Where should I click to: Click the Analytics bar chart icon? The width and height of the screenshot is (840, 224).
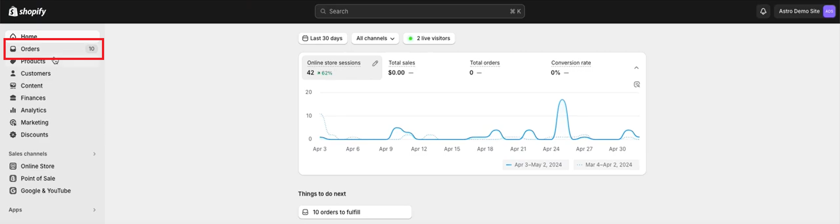pyautogui.click(x=13, y=110)
